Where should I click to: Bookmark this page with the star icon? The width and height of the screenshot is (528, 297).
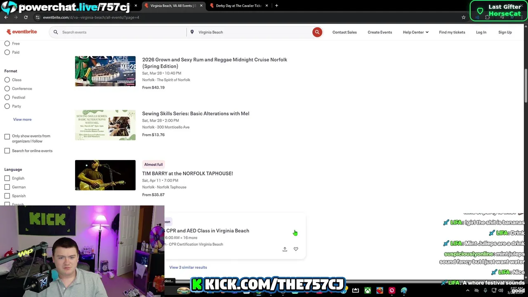coord(464,17)
